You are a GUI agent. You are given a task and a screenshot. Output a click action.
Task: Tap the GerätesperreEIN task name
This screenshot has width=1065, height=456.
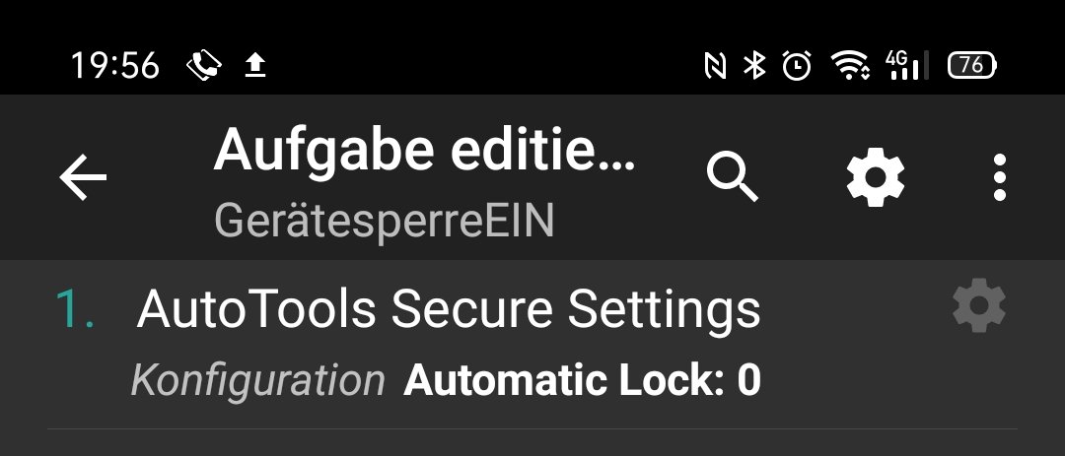(385, 222)
